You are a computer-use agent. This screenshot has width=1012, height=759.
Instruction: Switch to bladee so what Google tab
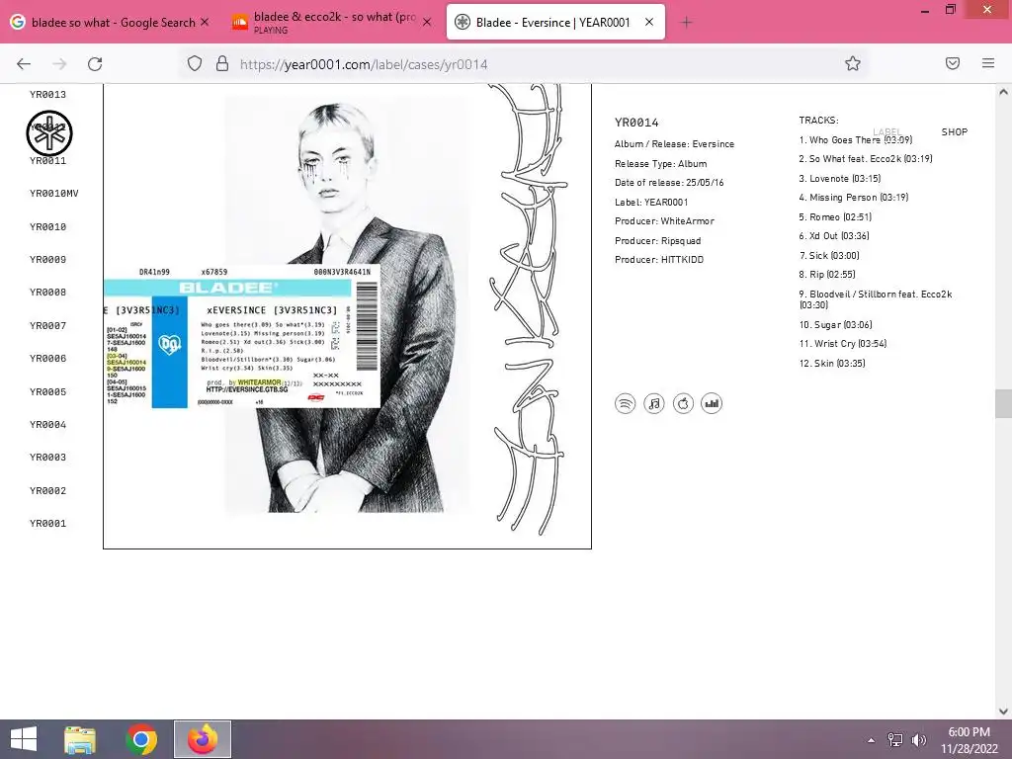[x=110, y=23]
